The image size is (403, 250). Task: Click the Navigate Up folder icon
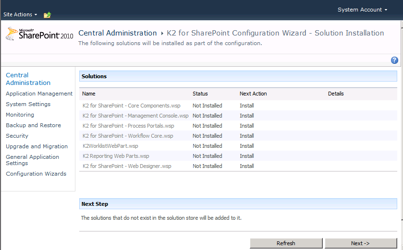[47, 15]
